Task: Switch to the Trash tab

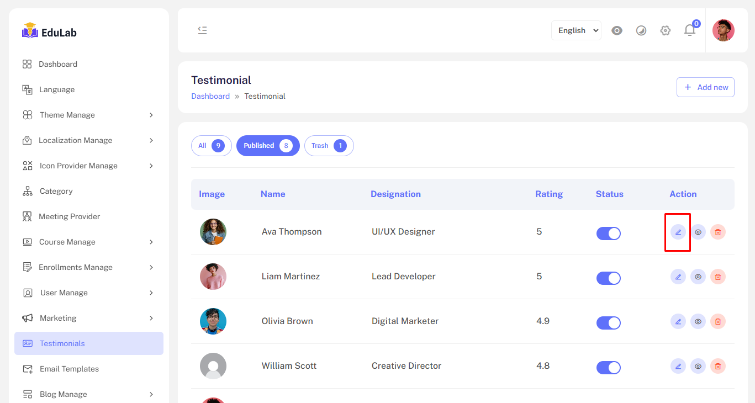Action: [329, 146]
